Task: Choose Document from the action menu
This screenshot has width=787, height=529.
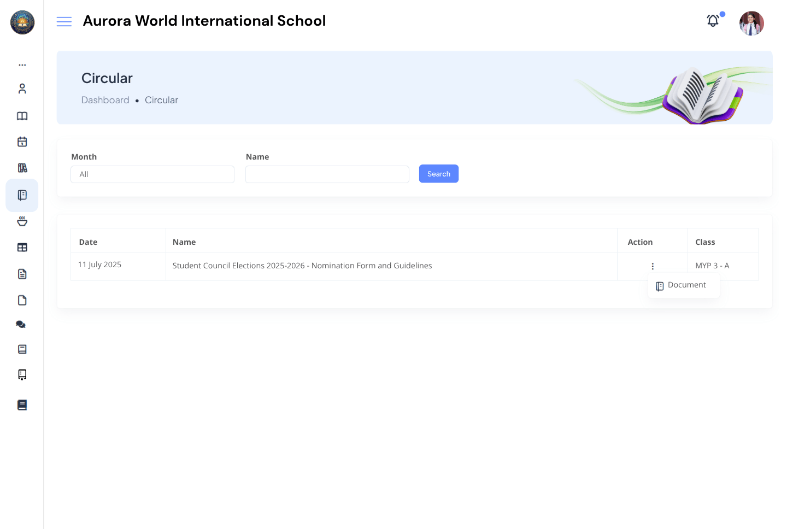Action: (684, 285)
